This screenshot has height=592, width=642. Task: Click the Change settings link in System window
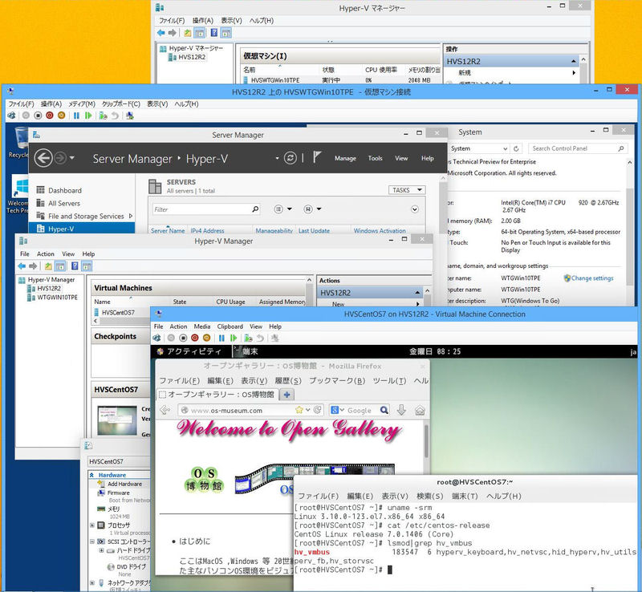coord(592,278)
